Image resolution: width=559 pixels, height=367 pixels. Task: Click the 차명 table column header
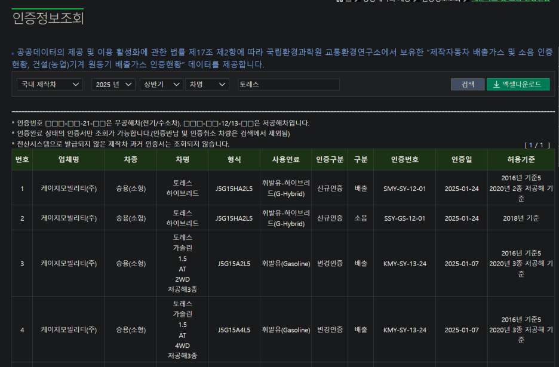click(183, 159)
